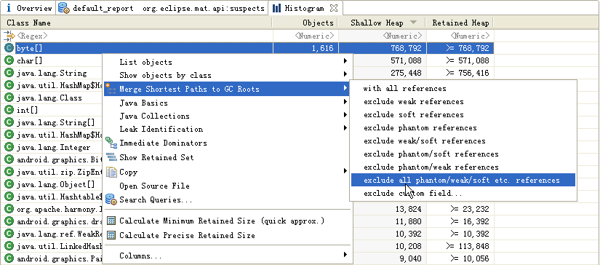Open the Java Basics submenu

[x=228, y=103]
